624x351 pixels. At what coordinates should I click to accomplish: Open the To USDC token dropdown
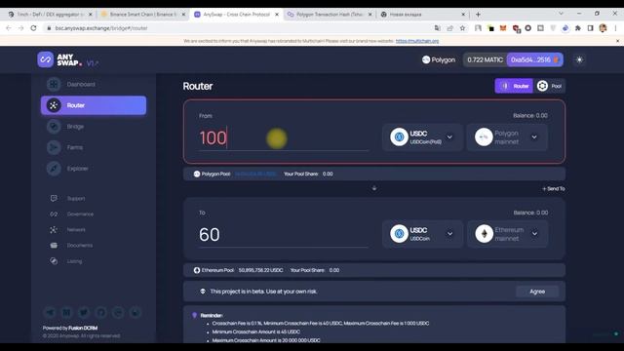pyautogui.click(x=422, y=234)
